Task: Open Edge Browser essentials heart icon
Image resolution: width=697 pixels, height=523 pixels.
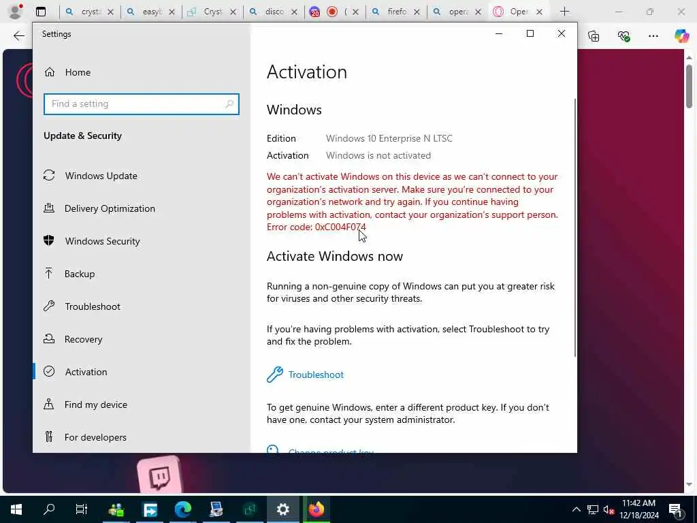Action: [623, 36]
